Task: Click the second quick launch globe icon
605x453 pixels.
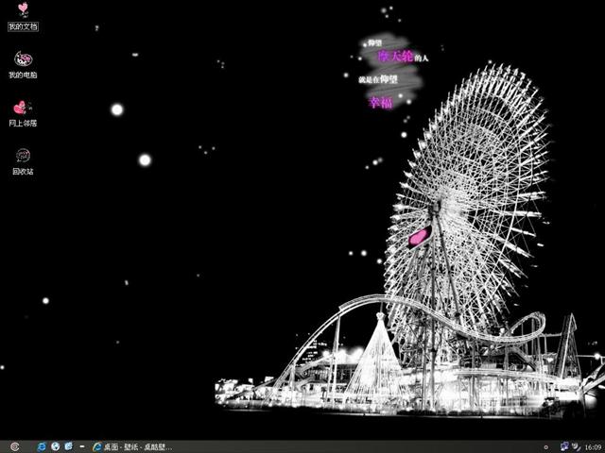Action: click(x=55, y=445)
